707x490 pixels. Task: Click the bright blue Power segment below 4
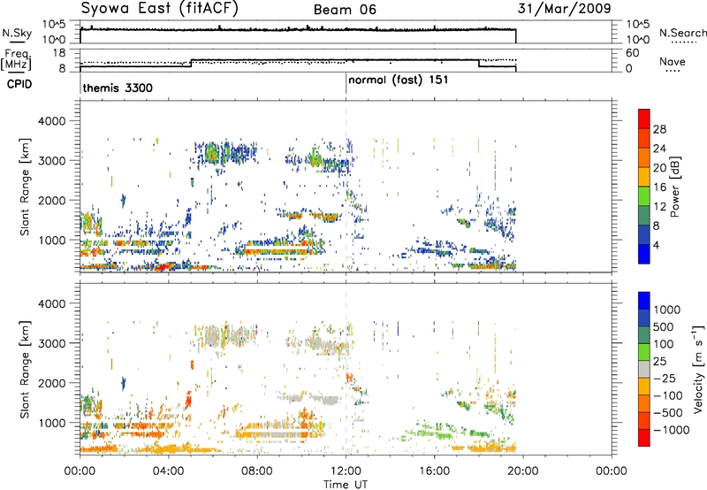point(644,254)
